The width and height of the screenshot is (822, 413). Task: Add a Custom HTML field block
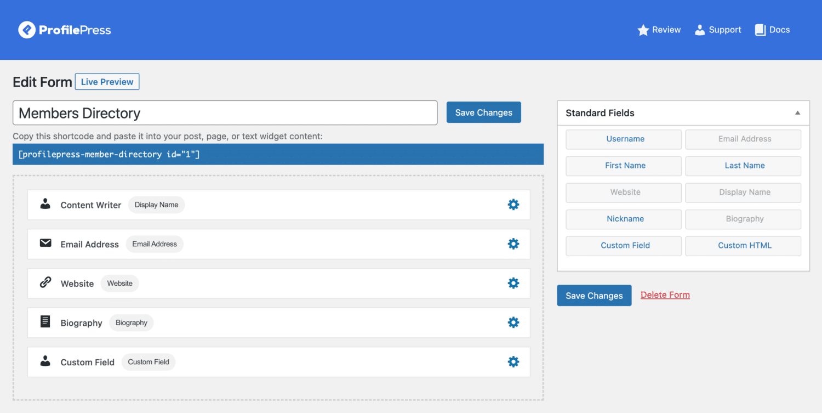(x=744, y=246)
